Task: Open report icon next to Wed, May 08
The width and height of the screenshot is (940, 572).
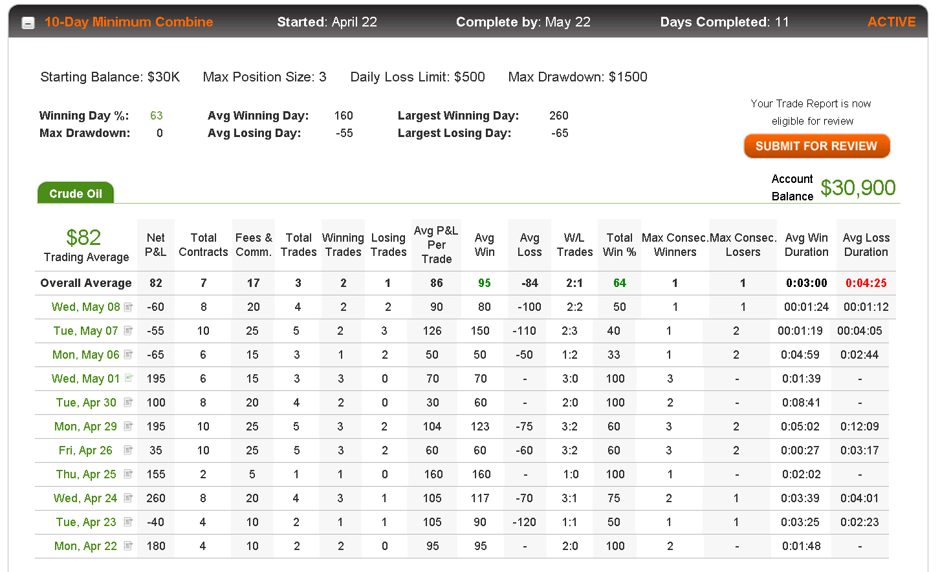Action: (128, 306)
